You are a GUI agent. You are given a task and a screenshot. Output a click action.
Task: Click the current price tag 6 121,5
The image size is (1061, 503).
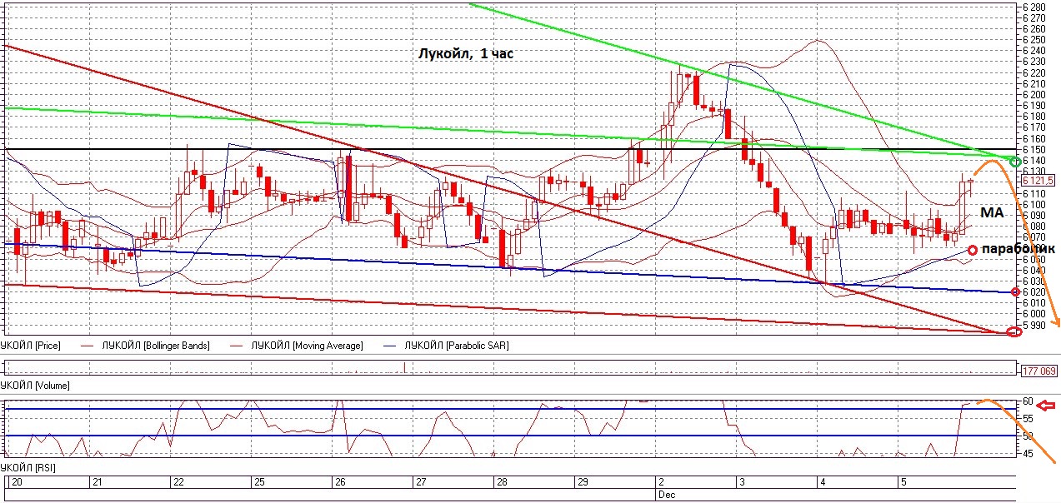(1038, 180)
